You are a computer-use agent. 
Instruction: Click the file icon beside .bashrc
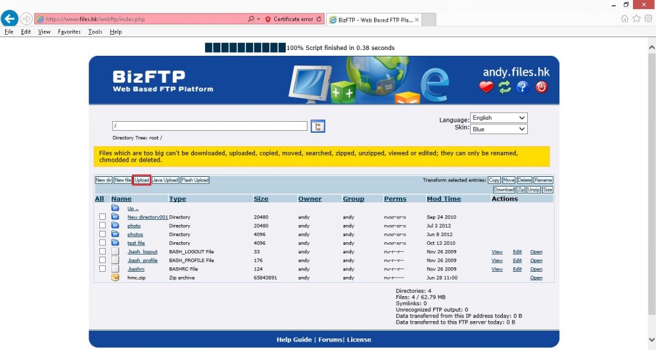tap(115, 269)
